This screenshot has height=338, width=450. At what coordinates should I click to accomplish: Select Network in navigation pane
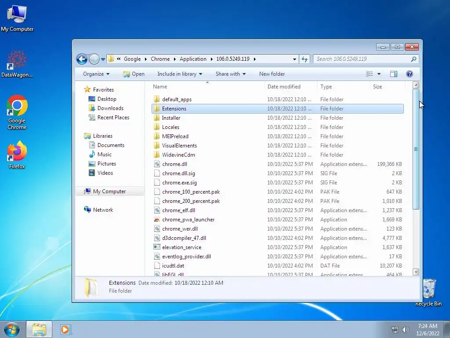[x=98, y=210]
